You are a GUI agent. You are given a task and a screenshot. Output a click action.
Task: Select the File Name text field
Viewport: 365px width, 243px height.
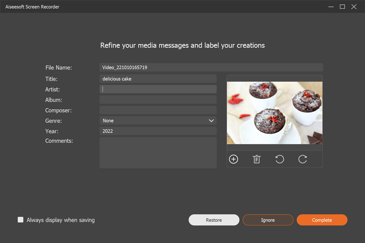click(x=211, y=67)
